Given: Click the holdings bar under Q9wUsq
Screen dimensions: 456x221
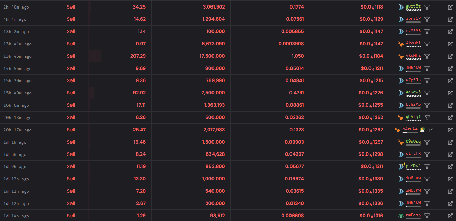Looking at the screenshot, I should (413, 145).
